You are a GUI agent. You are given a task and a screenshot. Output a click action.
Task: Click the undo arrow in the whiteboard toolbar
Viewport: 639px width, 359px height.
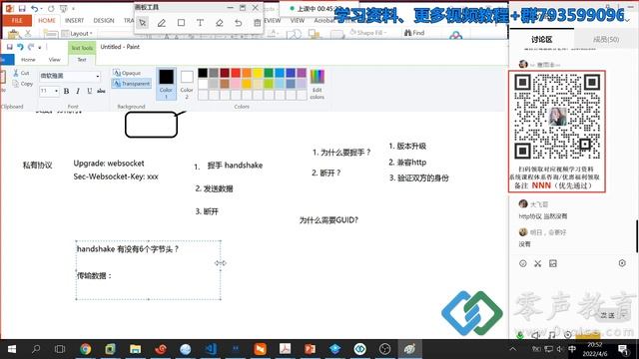click(x=239, y=23)
